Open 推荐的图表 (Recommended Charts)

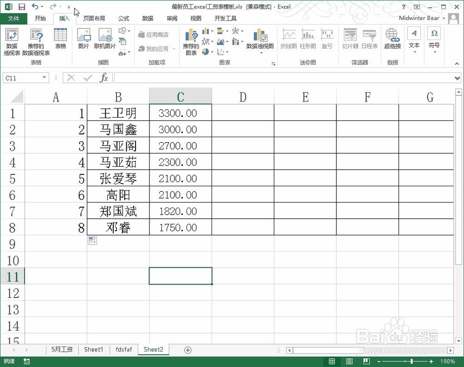click(x=192, y=41)
